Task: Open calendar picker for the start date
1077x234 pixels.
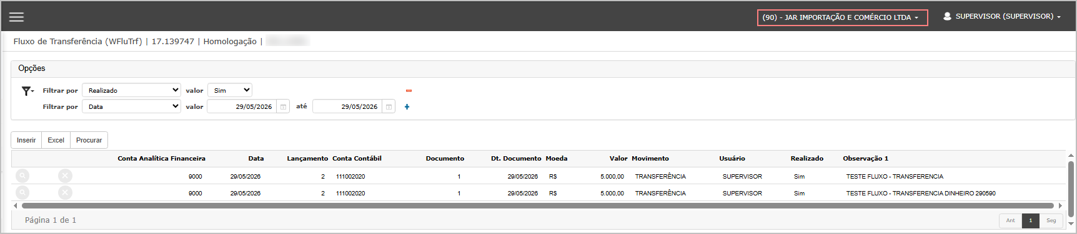Action: coord(283,107)
